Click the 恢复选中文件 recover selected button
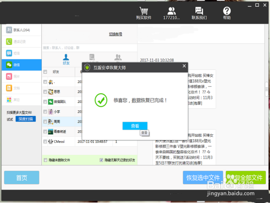This screenshot has height=203, width=270. point(203,178)
